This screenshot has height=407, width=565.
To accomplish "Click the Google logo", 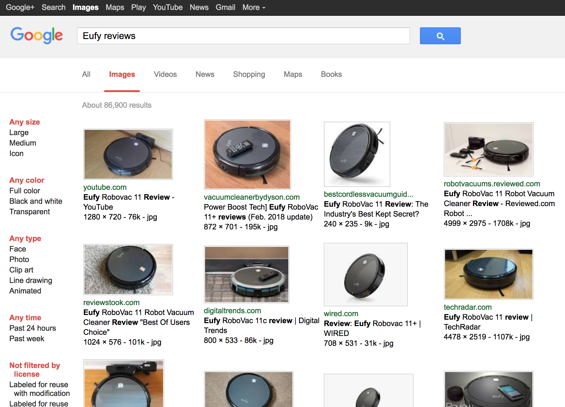I will point(37,35).
